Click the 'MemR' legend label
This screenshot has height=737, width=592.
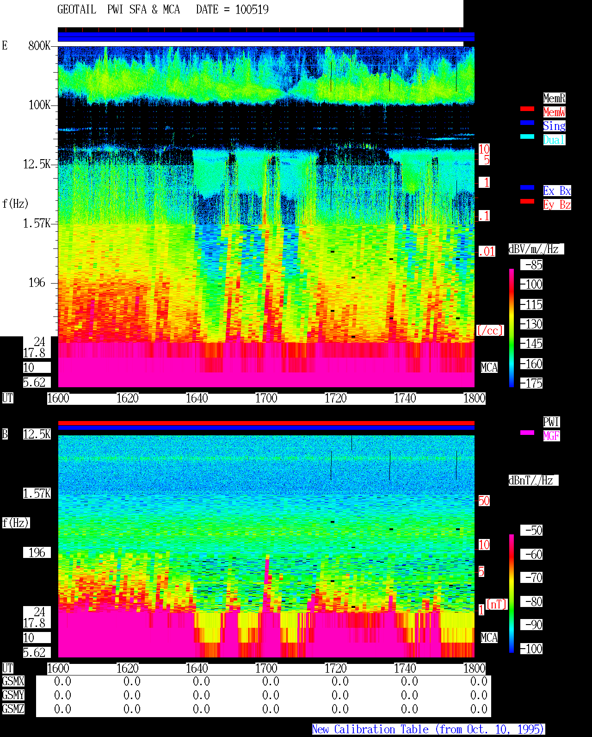click(554, 98)
